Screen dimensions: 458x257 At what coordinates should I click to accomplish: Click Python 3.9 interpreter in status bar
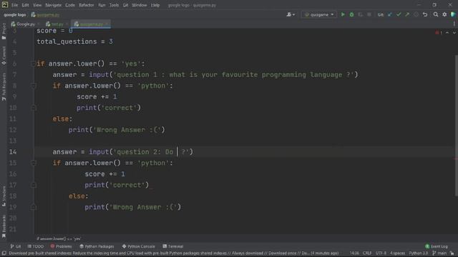[x=418, y=253]
